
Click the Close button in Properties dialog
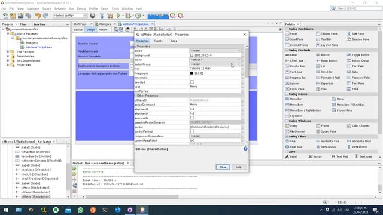pyautogui.click(x=223, y=167)
